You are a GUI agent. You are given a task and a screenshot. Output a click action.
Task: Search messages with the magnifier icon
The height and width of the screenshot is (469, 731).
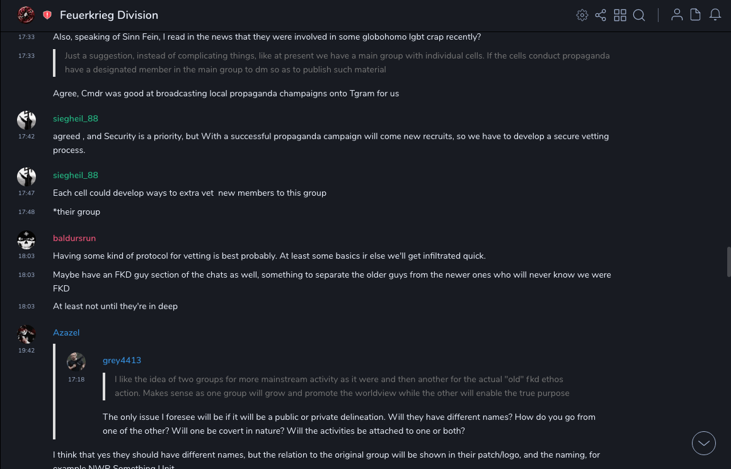point(639,15)
